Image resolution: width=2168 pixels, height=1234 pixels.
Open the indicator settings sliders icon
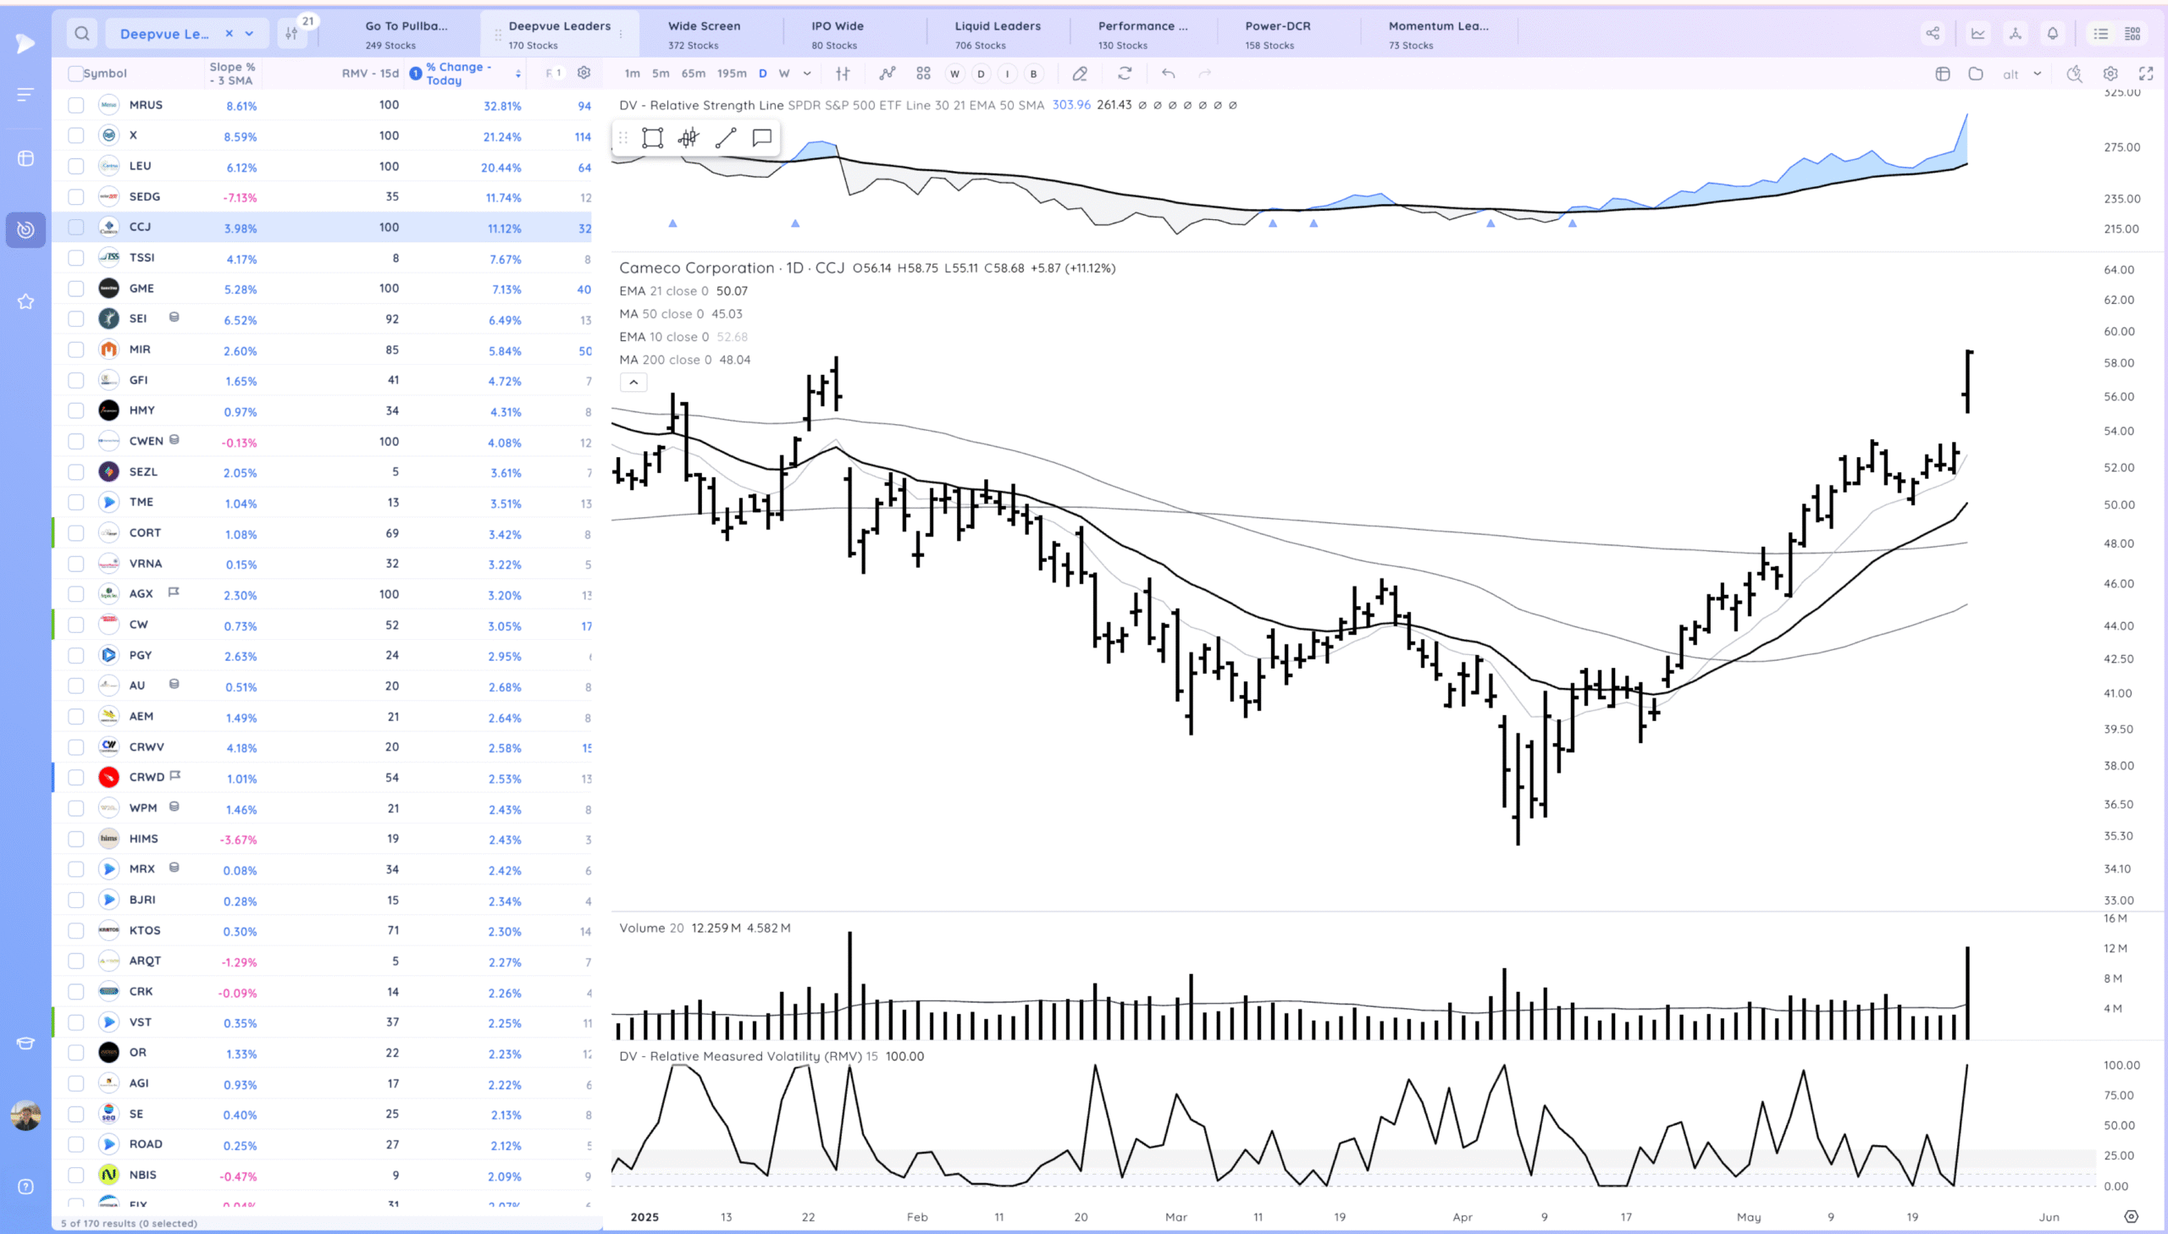tap(842, 74)
